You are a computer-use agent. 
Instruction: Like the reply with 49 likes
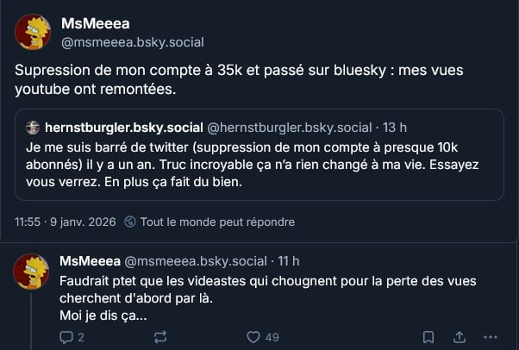click(x=253, y=337)
